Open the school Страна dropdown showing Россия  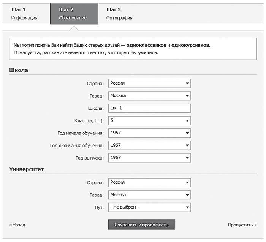149,84
